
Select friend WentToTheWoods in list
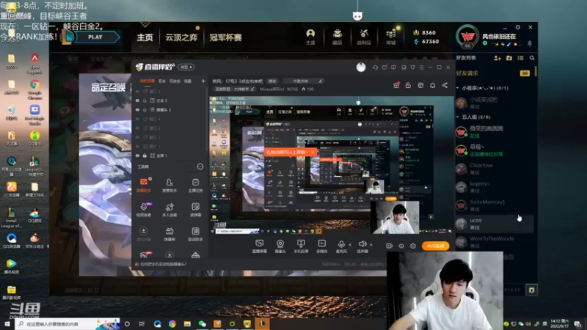click(x=494, y=242)
